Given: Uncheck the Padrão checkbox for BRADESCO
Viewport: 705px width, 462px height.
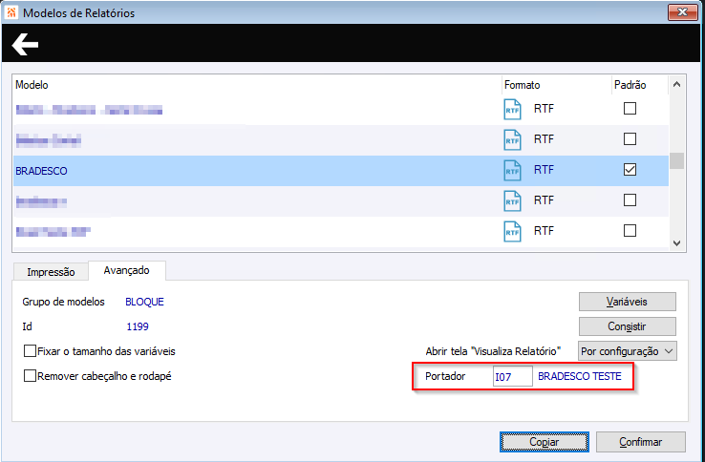Looking at the screenshot, I should [630, 169].
